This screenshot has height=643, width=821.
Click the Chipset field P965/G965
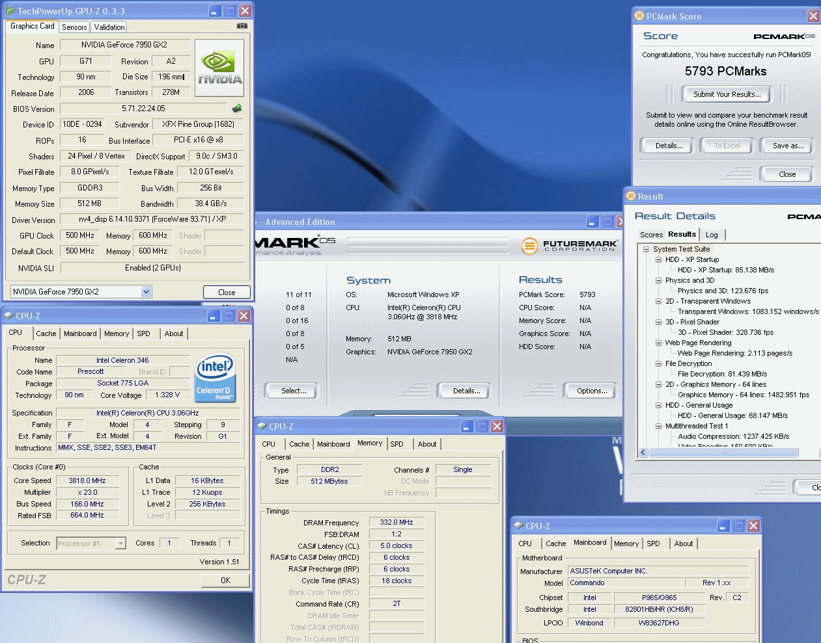659,597
